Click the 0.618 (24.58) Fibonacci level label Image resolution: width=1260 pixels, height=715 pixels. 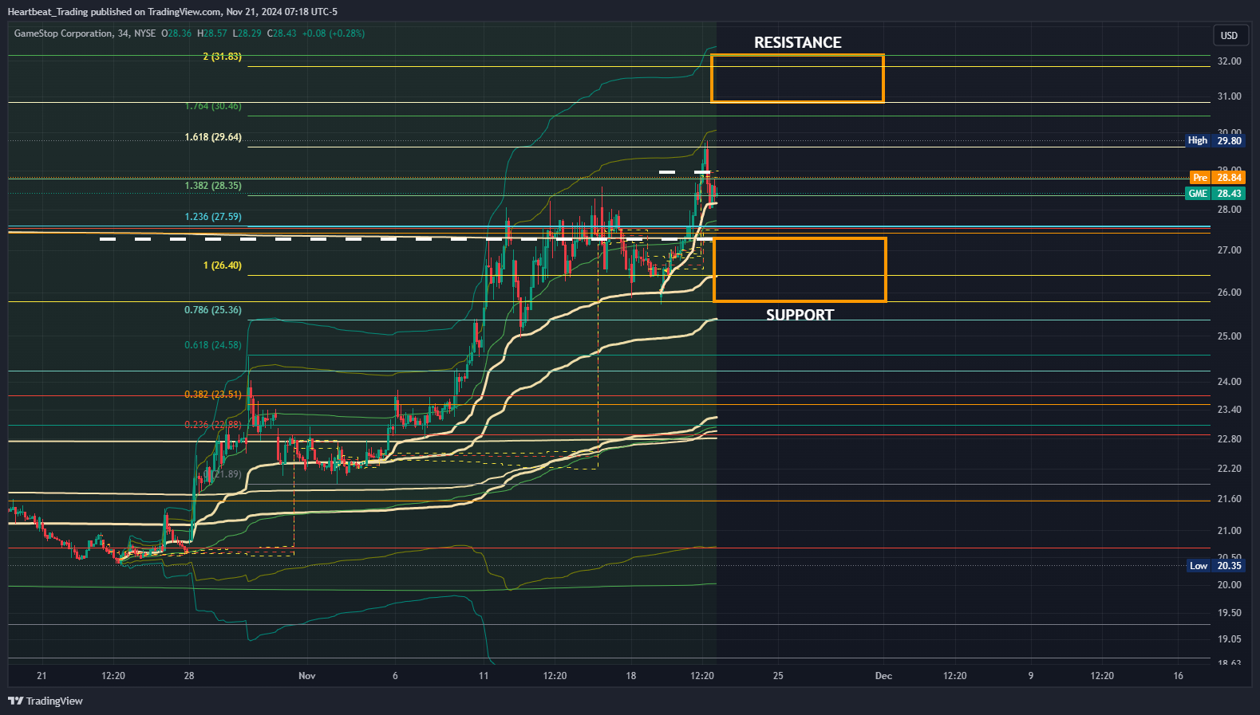pyautogui.click(x=213, y=345)
